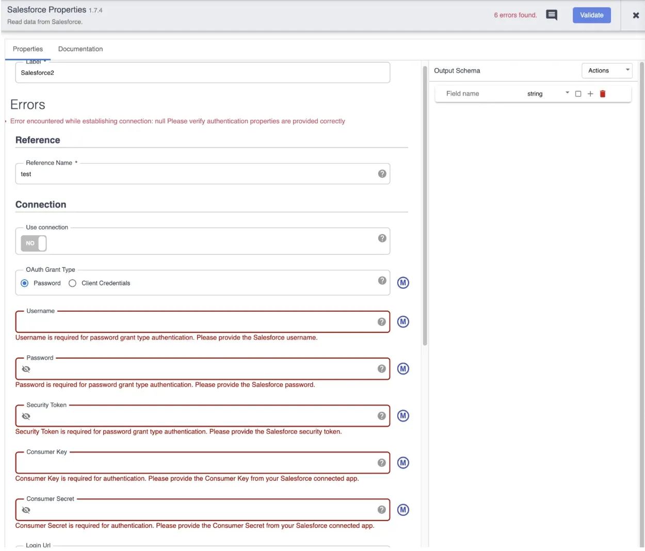Show hidden text in Consumer Secret field

click(26, 510)
